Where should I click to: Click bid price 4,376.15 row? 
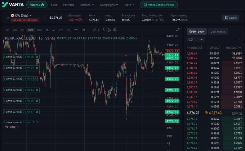(214, 119)
